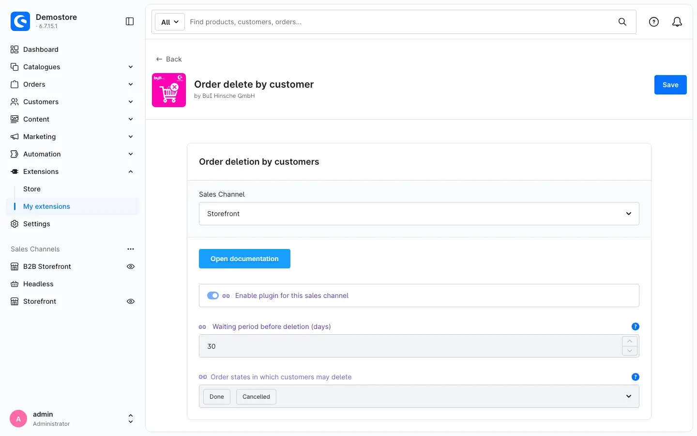Open the All search filter dropdown
This screenshot has height=436, width=697.
click(170, 22)
